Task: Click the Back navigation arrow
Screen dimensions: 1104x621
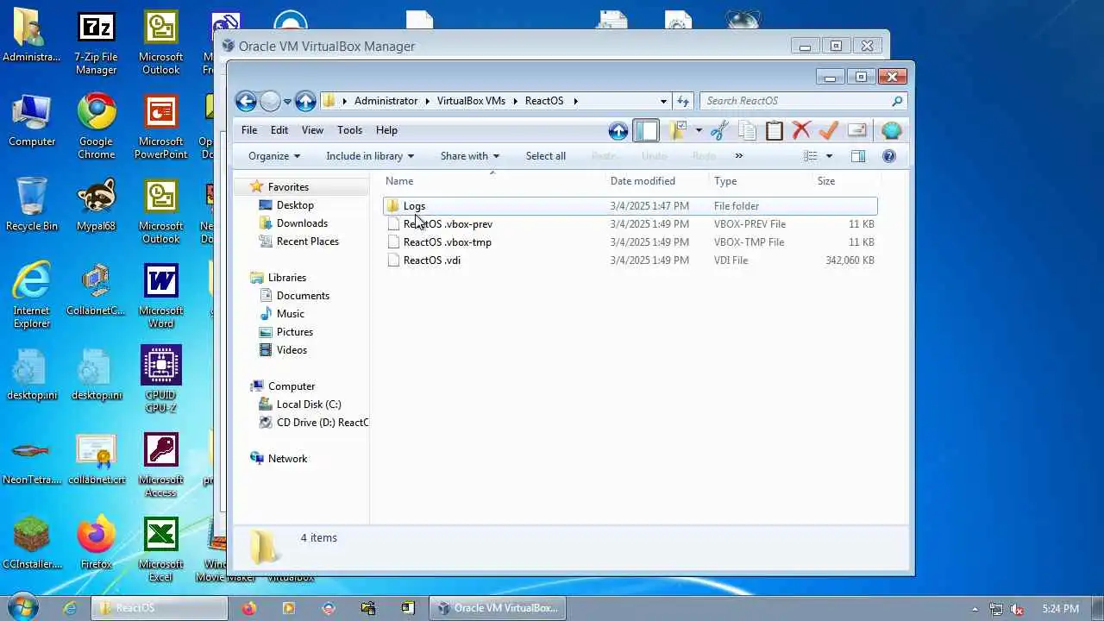Action: (246, 101)
